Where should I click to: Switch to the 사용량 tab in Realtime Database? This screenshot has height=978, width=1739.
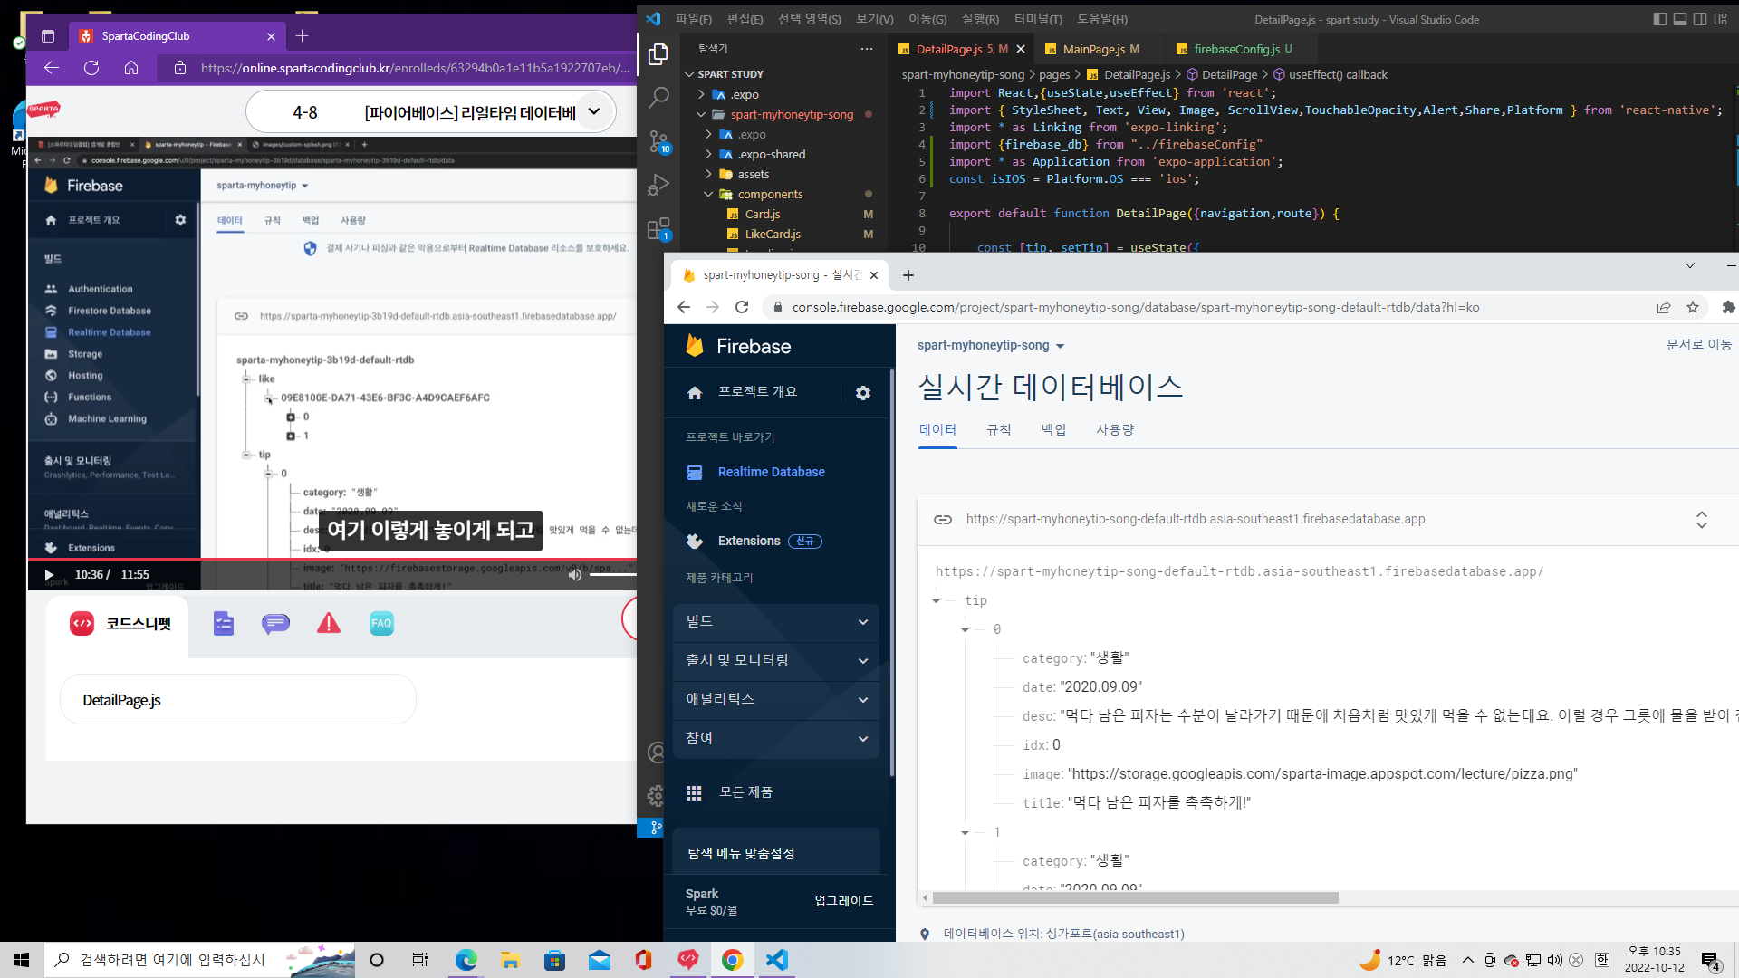(1115, 430)
